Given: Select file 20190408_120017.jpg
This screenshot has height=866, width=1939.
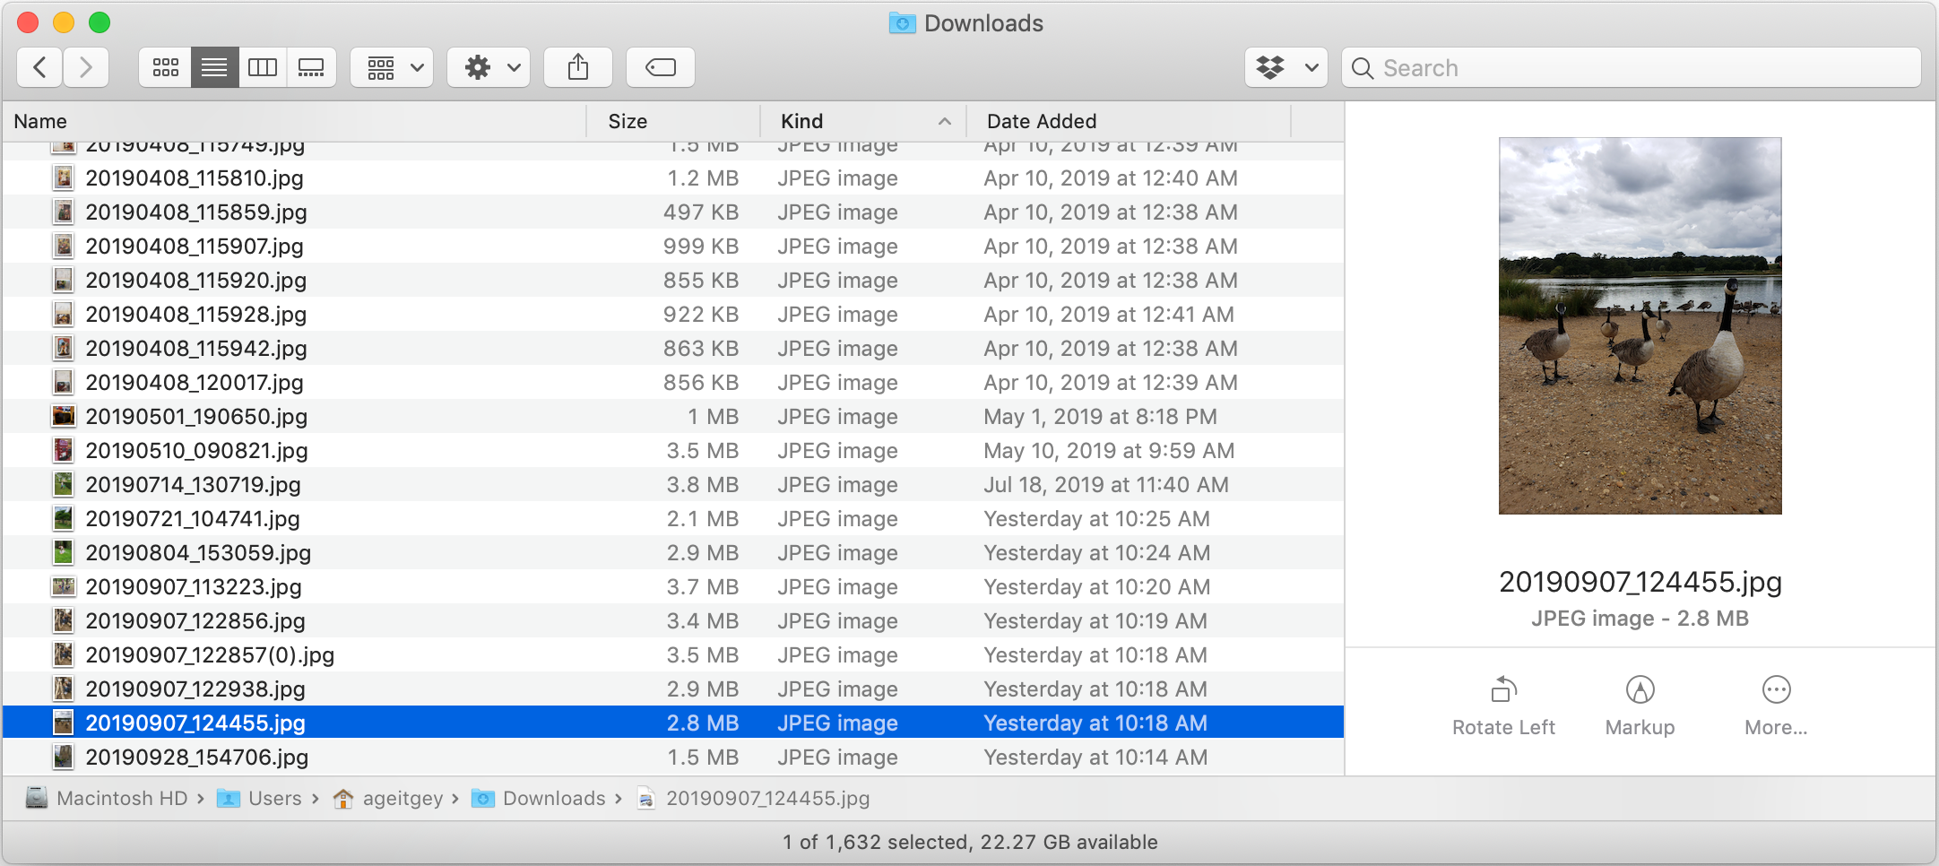Looking at the screenshot, I should (672, 383).
